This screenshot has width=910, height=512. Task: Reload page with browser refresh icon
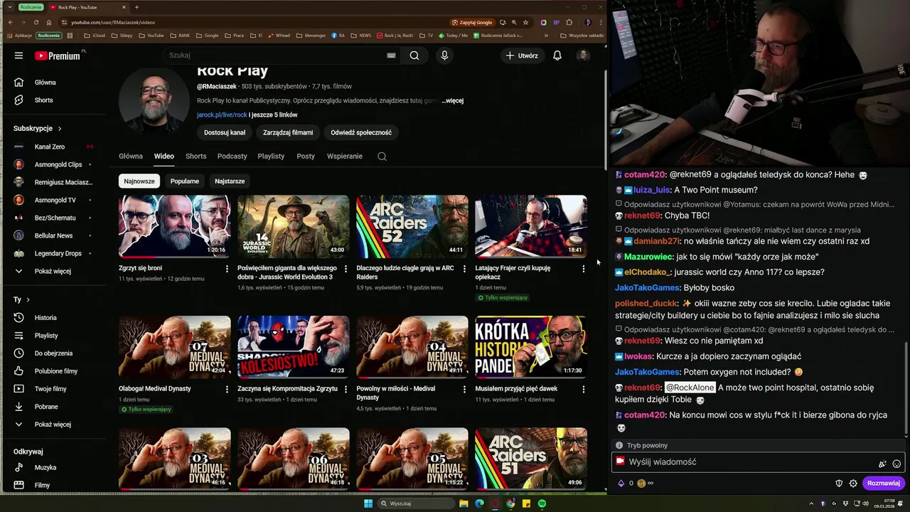coord(36,23)
